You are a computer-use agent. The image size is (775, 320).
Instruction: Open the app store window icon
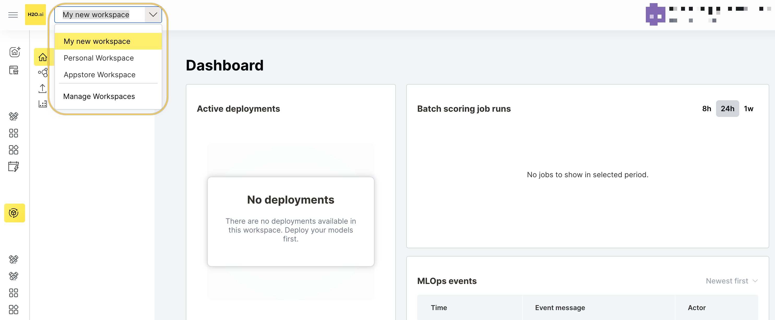tap(14, 70)
